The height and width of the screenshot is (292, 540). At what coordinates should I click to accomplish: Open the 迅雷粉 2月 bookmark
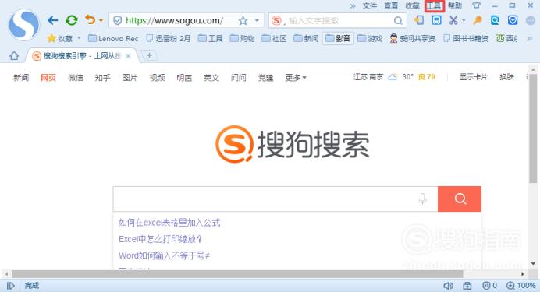168,38
